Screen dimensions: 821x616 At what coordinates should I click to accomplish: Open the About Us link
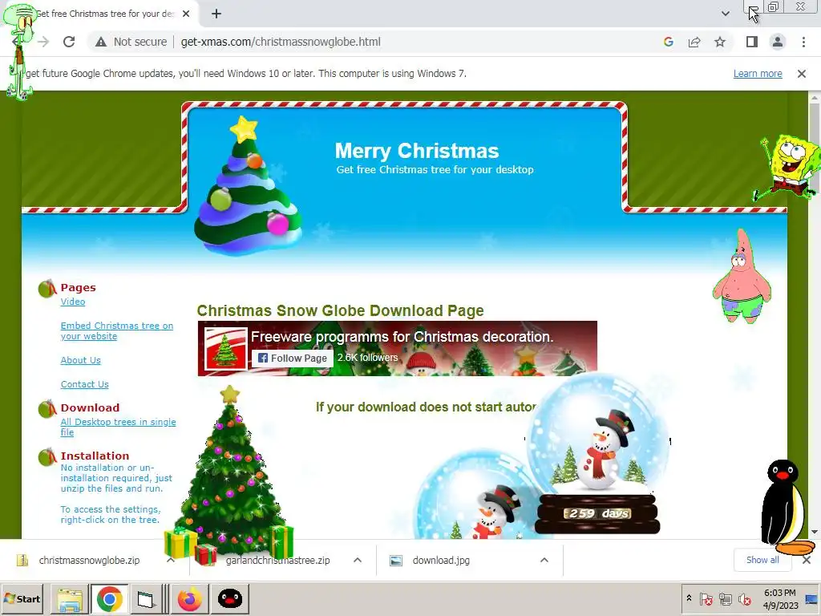tap(81, 360)
